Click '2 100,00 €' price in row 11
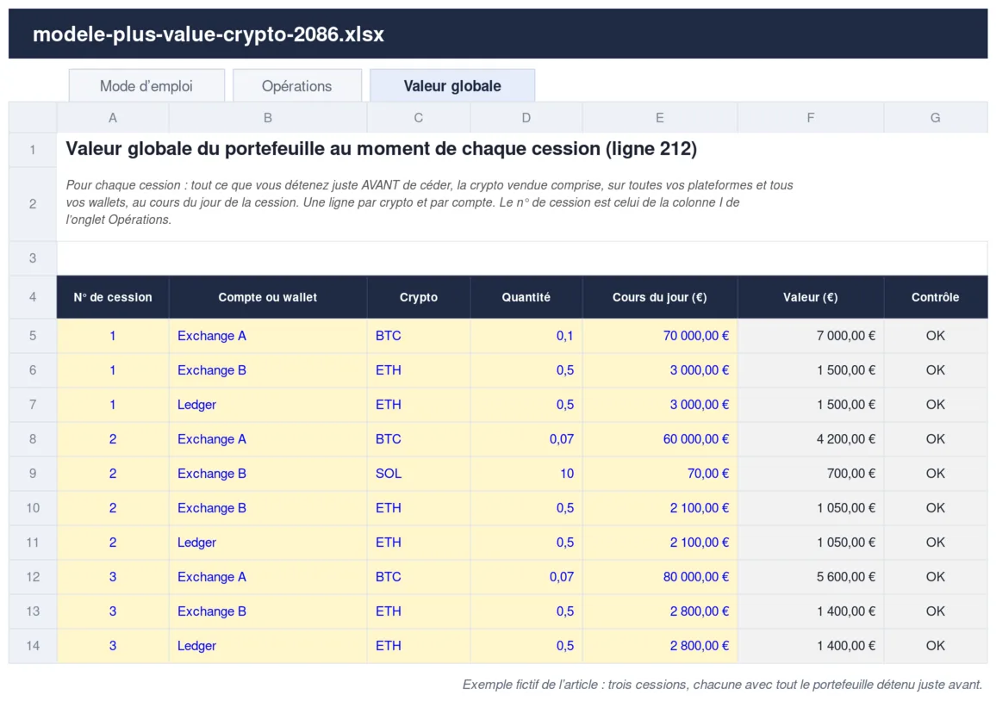This screenshot has width=996, height=701. [x=660, y=543]
